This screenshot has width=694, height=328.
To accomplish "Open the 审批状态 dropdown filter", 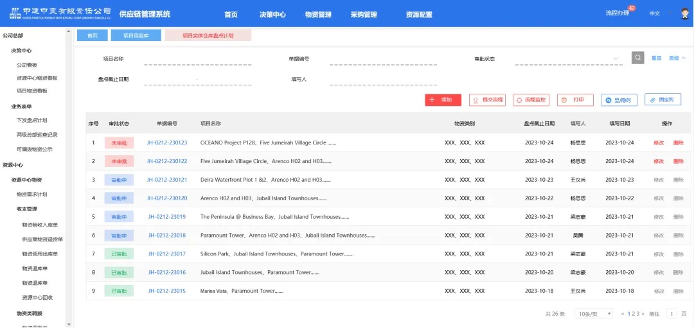I will click(569, 59).
